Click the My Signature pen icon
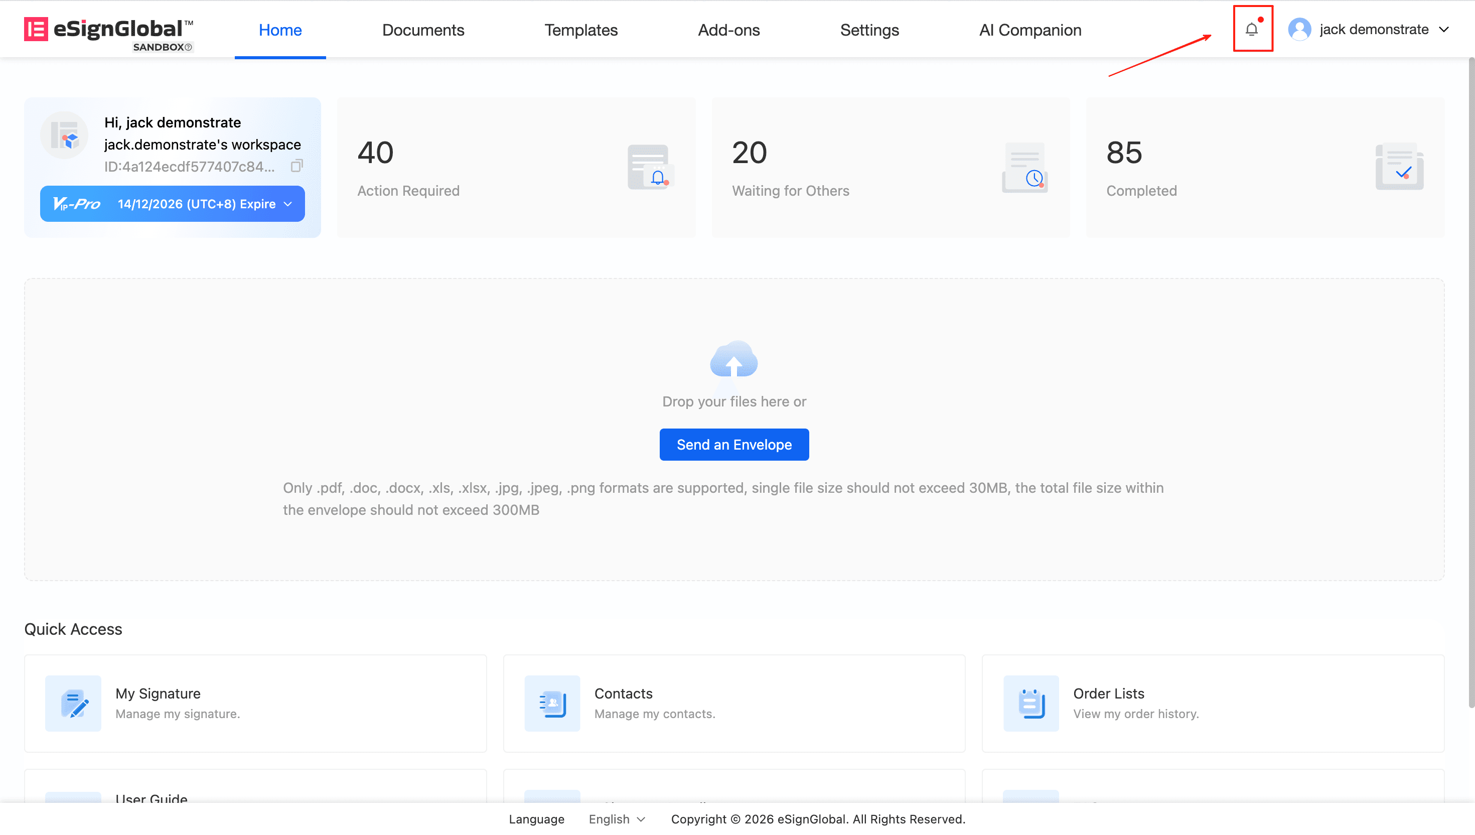1475x835 pixels. click(73, 703)
